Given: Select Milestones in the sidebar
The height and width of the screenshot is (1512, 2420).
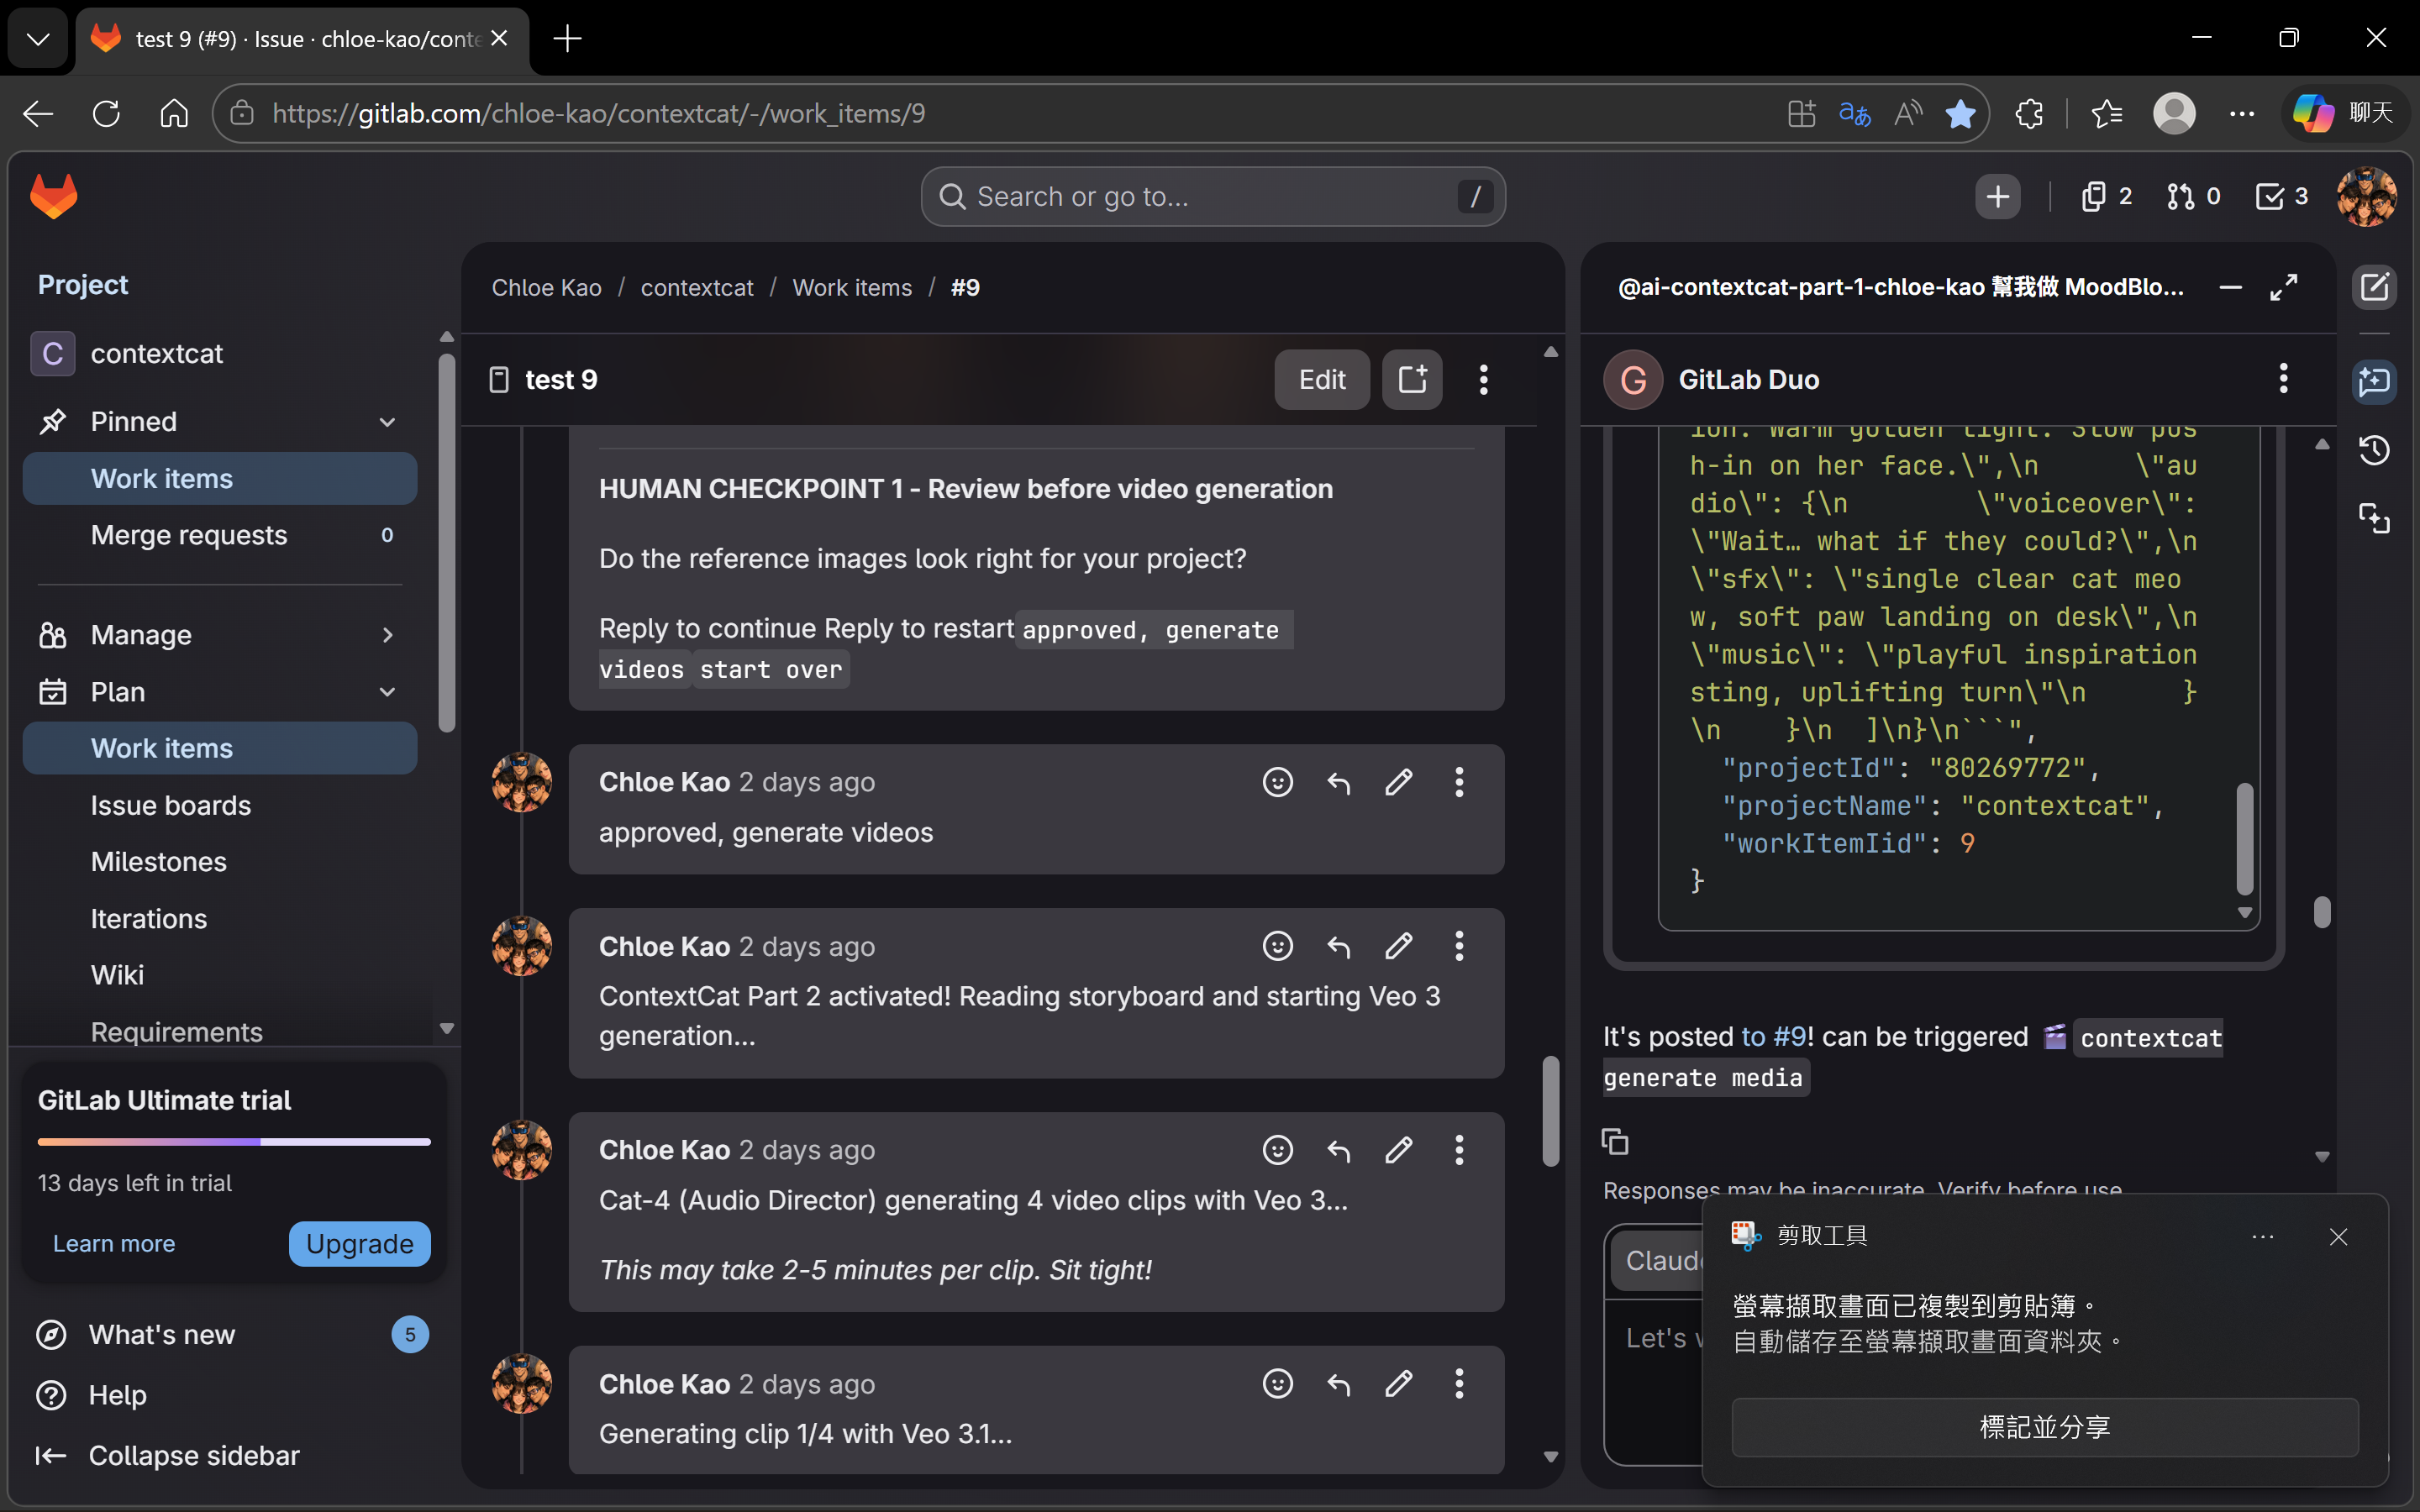Looking at the screenshot, I should (x=159, y=862).
